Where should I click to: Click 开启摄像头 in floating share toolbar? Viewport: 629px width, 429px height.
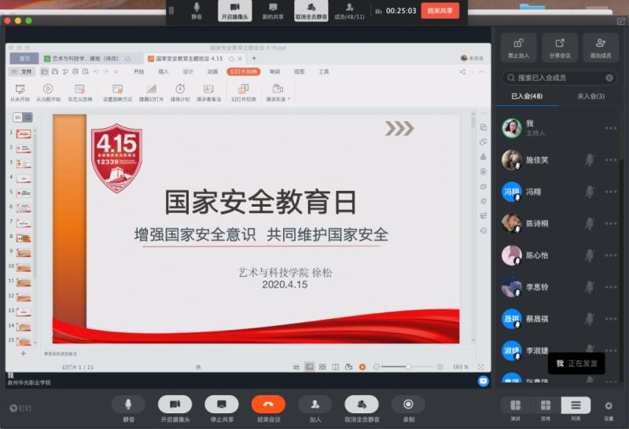tap(235, 10)
